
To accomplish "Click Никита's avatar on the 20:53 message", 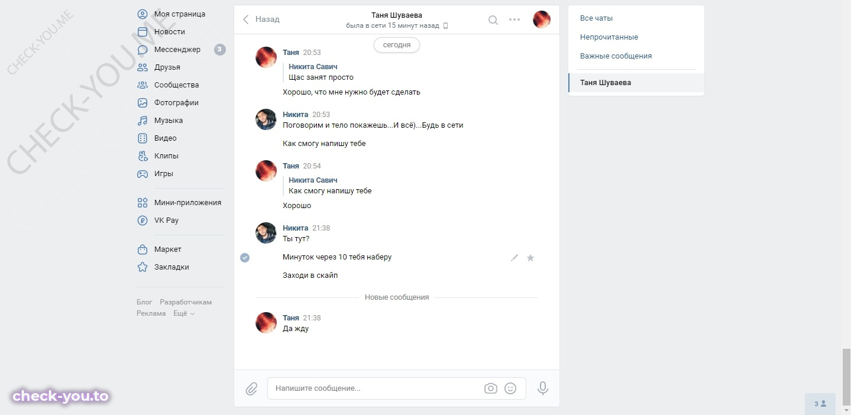I will click(x=266, y=119).
